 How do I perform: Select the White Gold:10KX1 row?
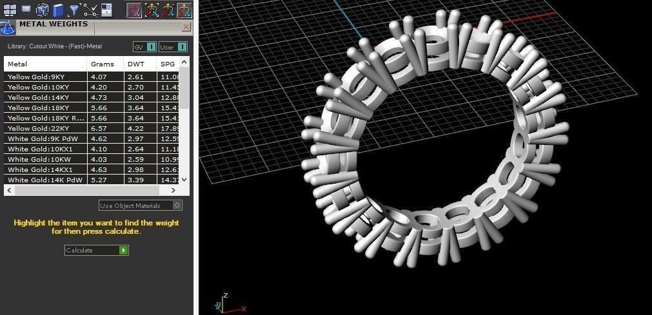(x=92, y=149)
